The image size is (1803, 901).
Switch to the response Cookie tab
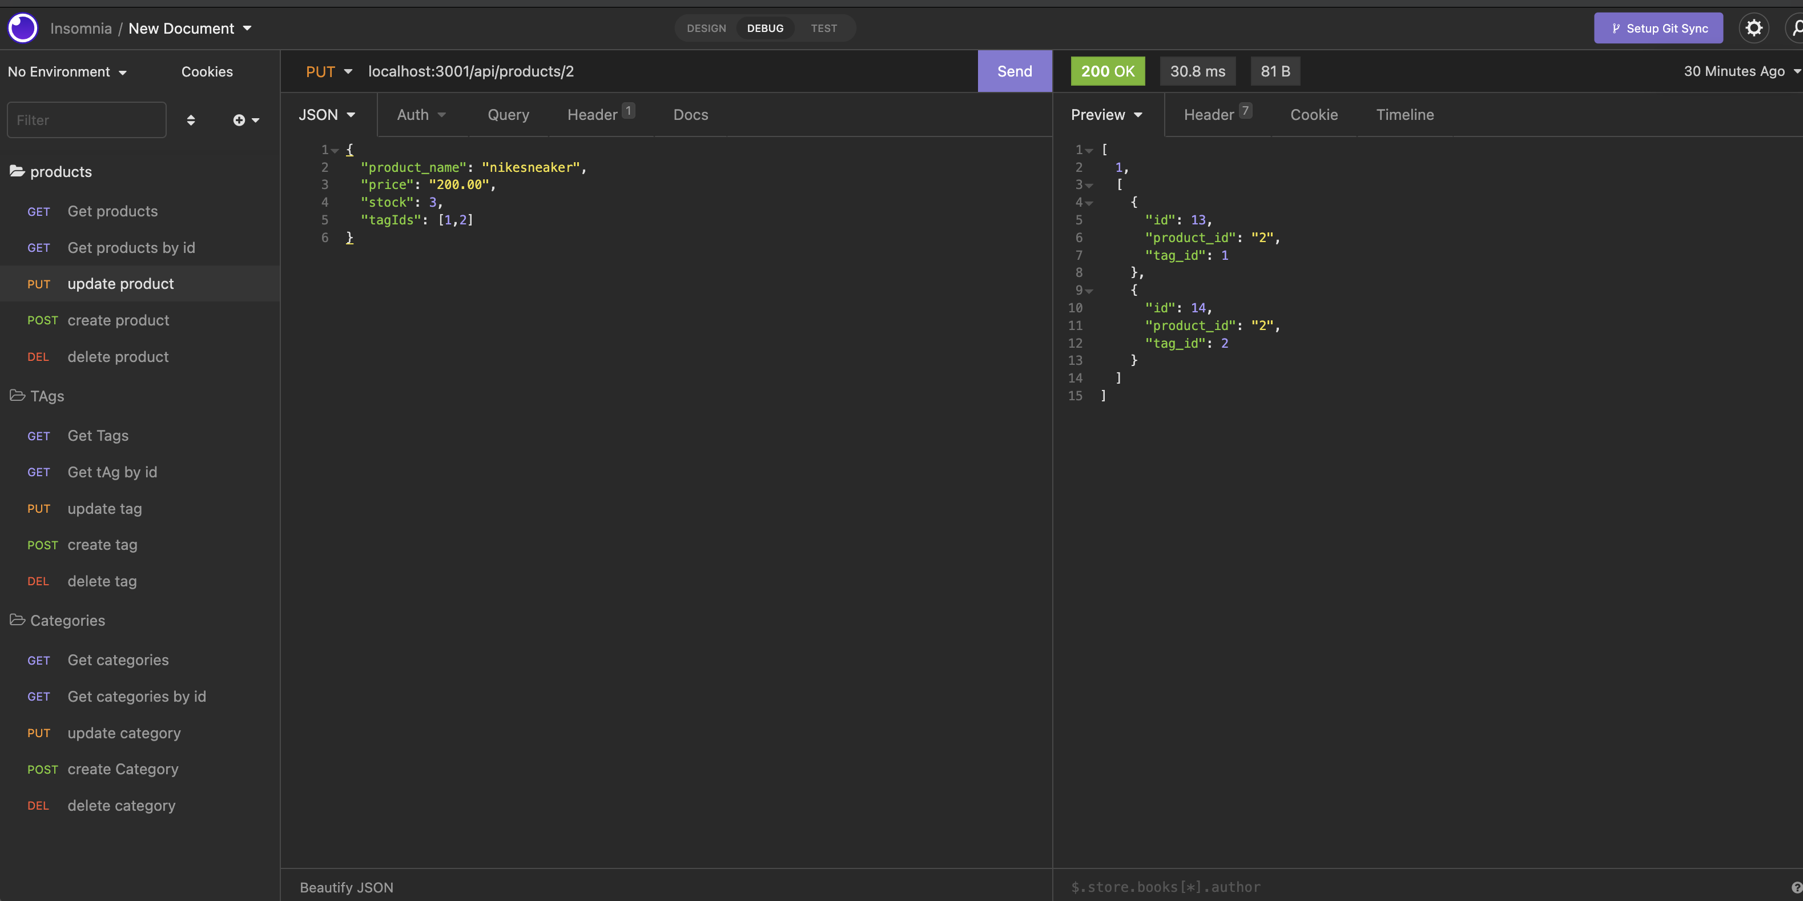1314,114
